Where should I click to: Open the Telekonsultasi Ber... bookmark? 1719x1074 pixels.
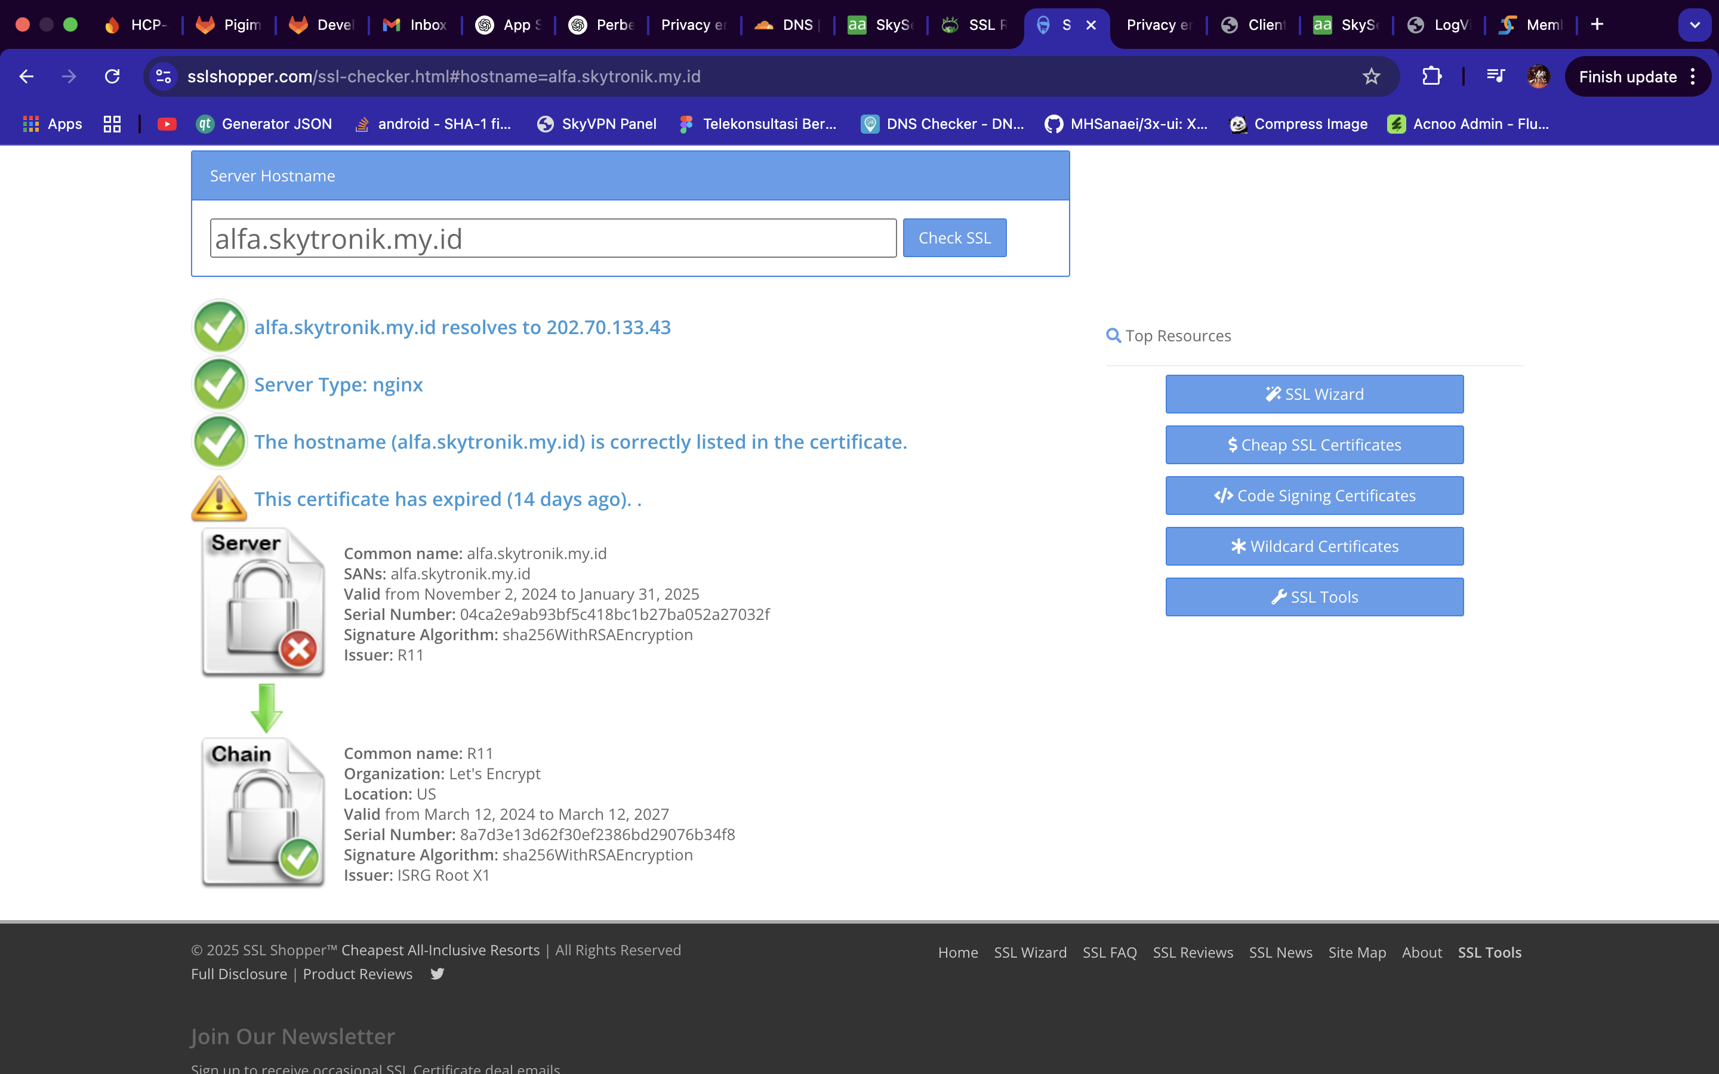[x=758, y=124]
